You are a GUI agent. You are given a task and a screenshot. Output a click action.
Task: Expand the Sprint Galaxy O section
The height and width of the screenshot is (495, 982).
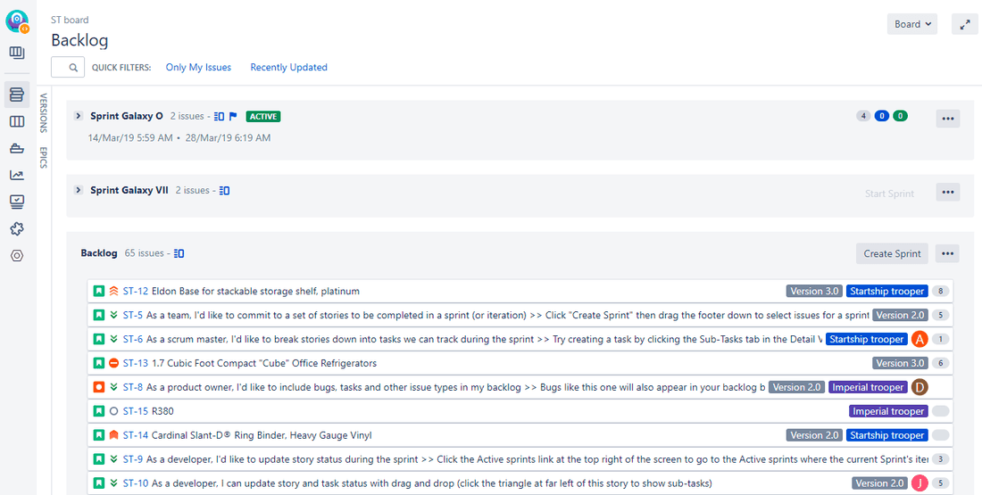pos(79,116)
